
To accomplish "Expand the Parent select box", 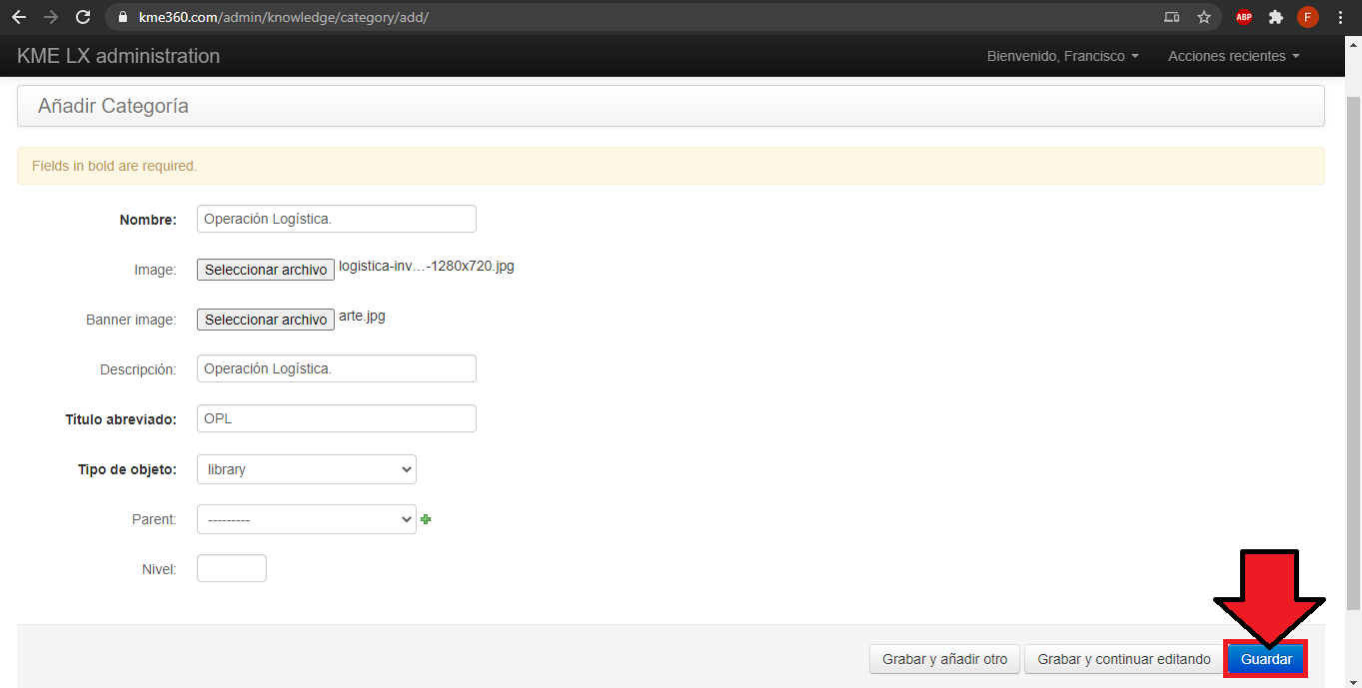I will (x=307, y=519).
